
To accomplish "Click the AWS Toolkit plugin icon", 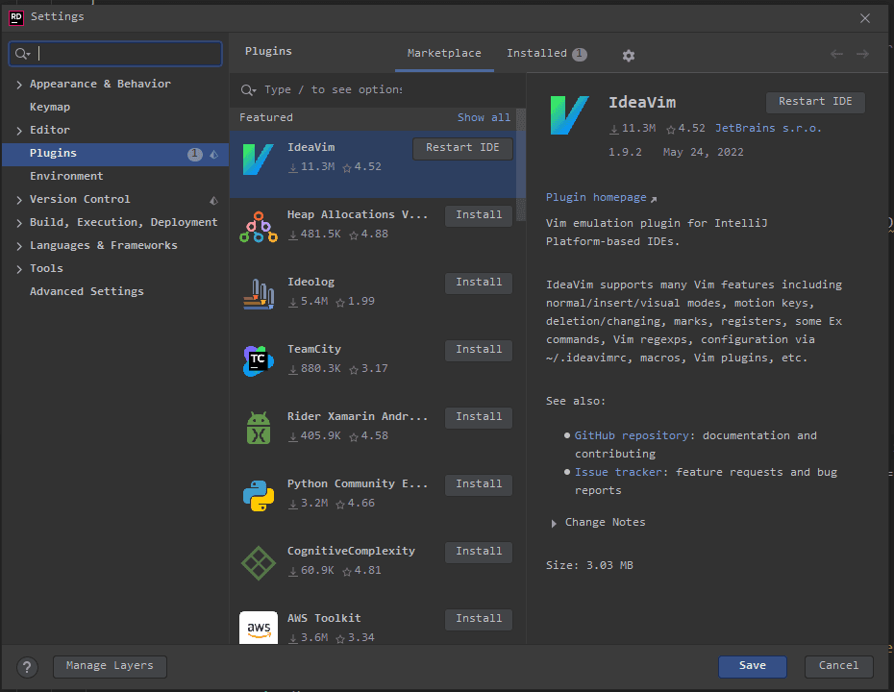I will (x=258, y=628).
